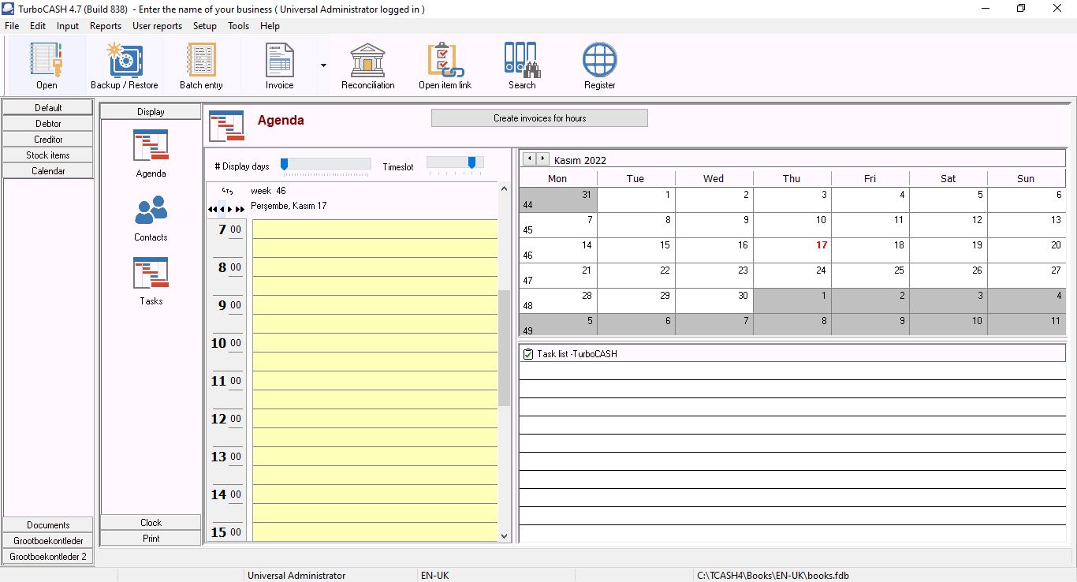Image resolution: width=1077 pixels, height=582 pixels.
Task: Open the Edit menu
Action: click(38, 26)
